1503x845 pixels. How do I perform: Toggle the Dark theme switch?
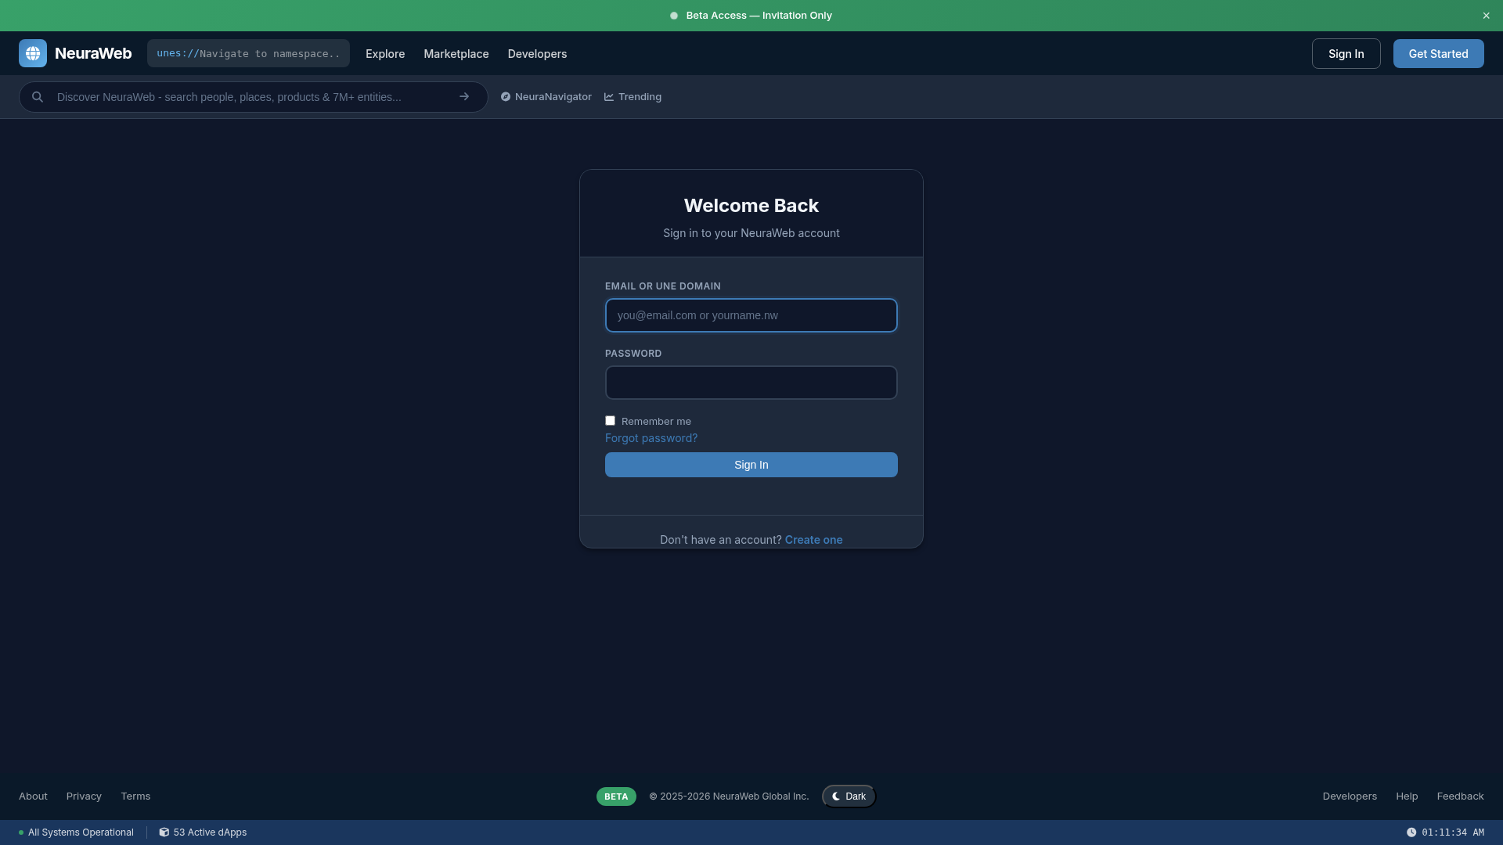(x=849, y=796)
